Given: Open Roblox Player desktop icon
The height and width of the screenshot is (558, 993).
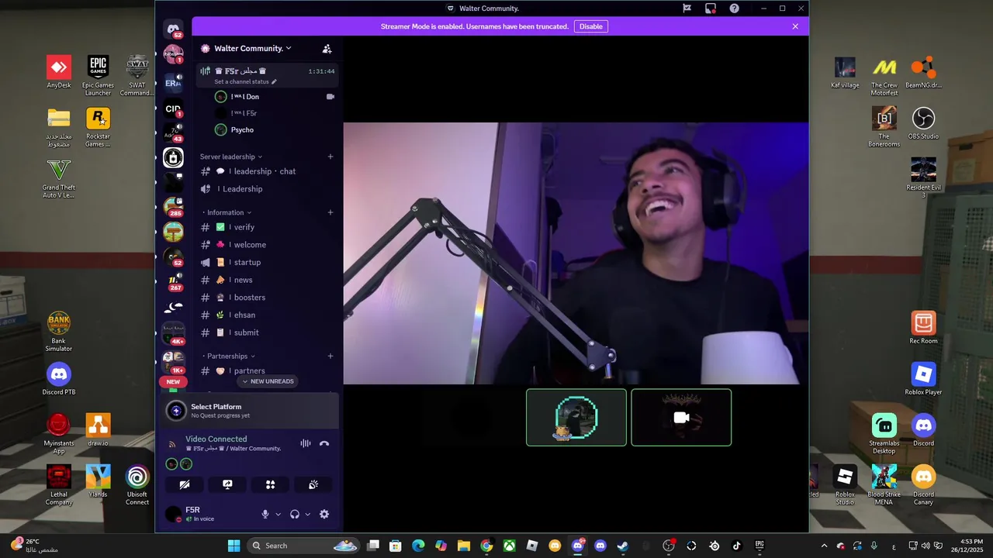Looking at the screenshot, I should (923, 379).
